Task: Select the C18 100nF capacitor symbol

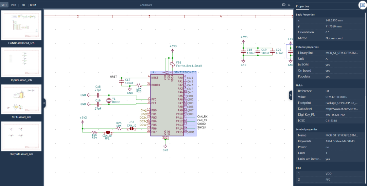Action: point(244,52)
